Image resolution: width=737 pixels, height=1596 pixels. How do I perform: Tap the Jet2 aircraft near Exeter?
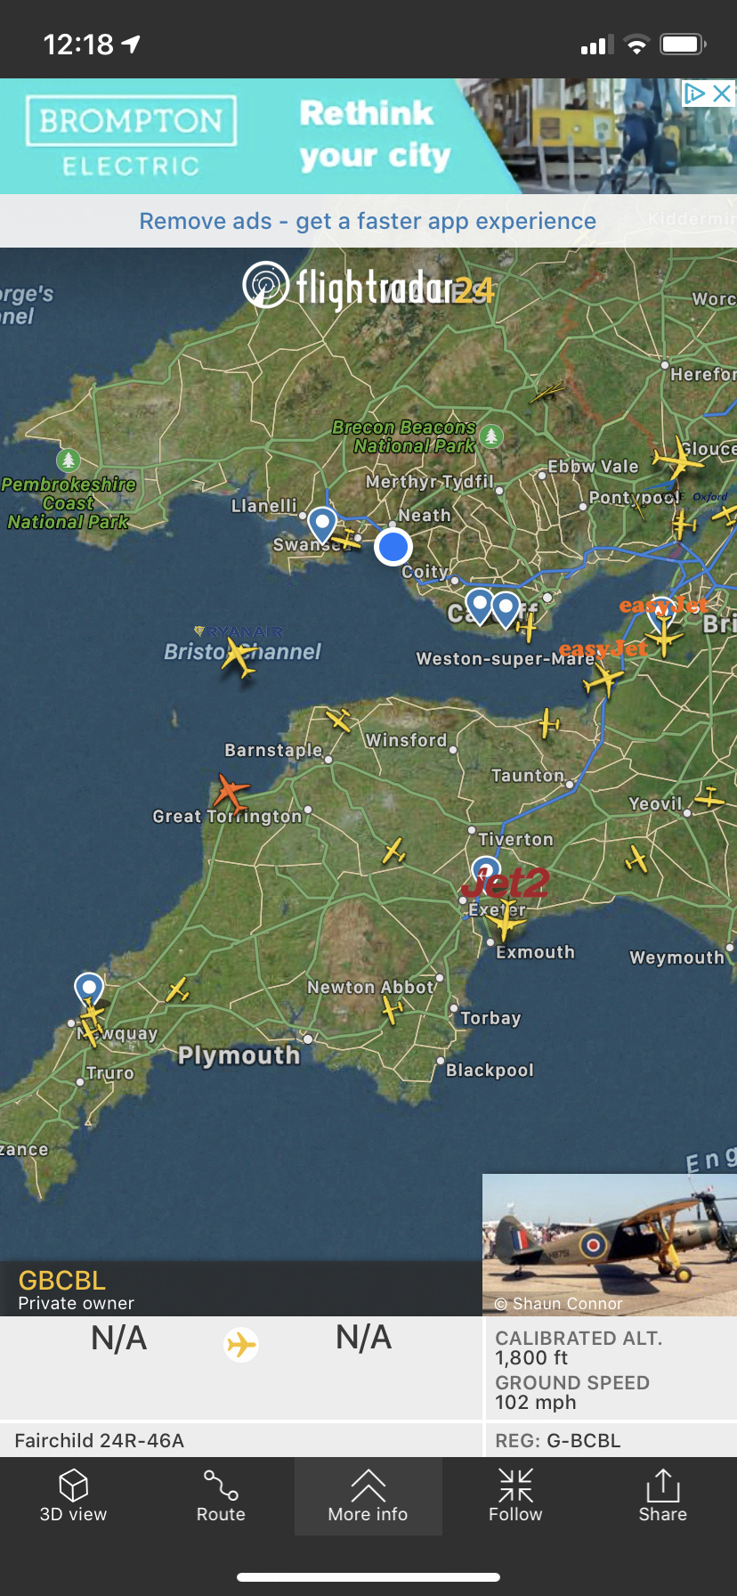[x=505, y=921]
